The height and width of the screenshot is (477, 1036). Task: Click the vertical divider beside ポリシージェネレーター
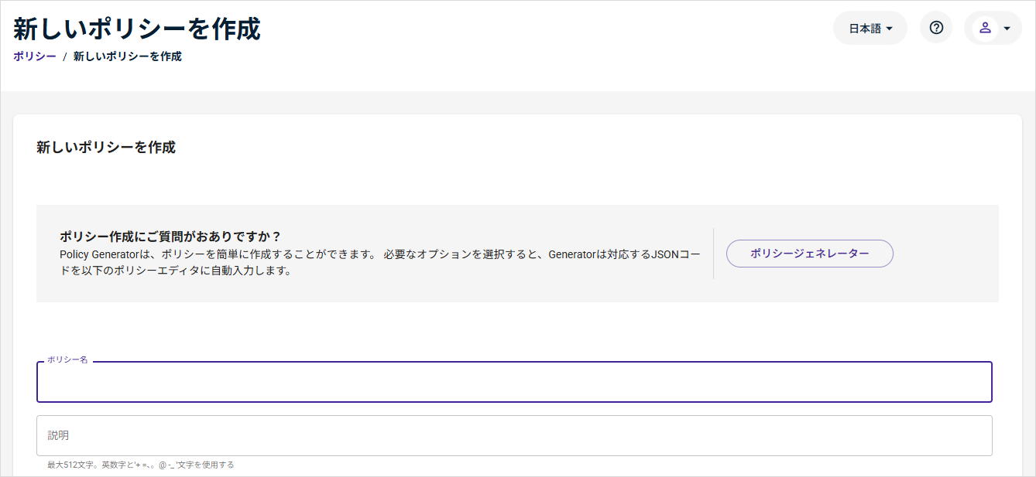(713, 254)
